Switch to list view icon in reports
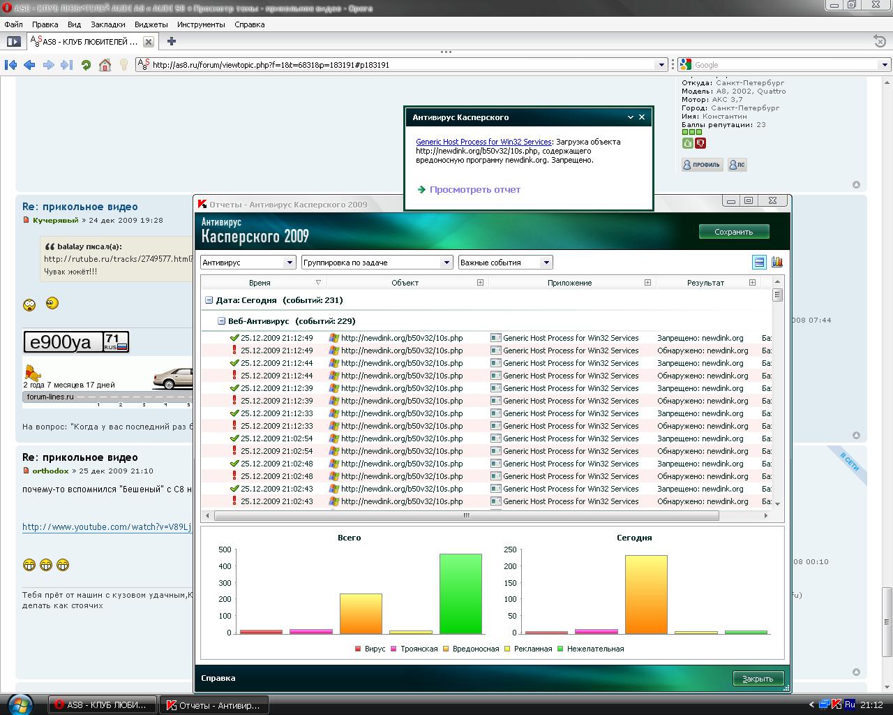The image size is (893, 715). coord(759,262)
